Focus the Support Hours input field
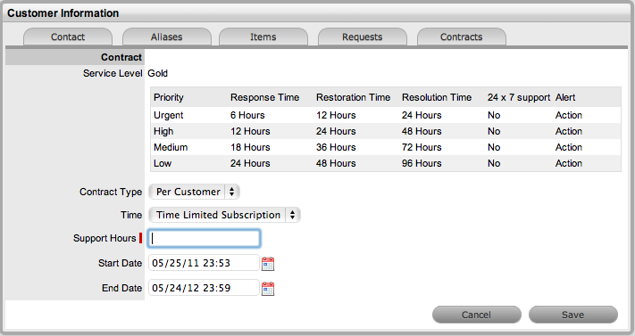Image resolution: width=635 pixels, height=336 pixels. [204, 239]
